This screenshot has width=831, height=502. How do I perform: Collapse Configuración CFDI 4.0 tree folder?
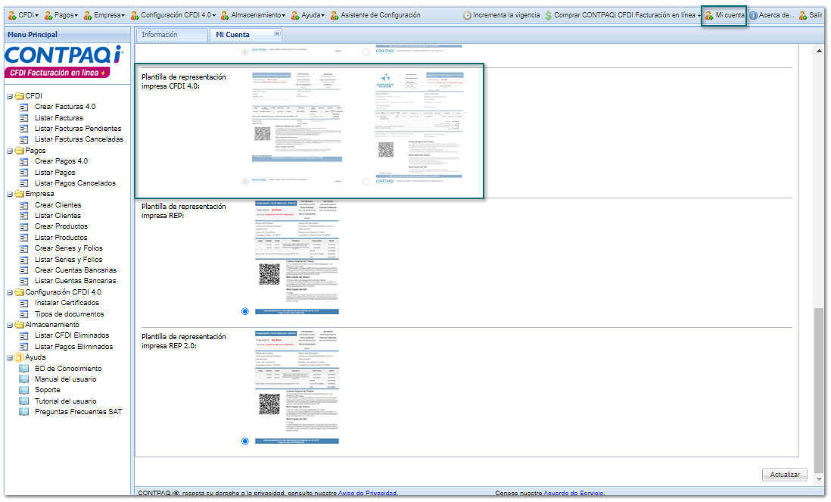pyautogui.click(x=10, y=292)
